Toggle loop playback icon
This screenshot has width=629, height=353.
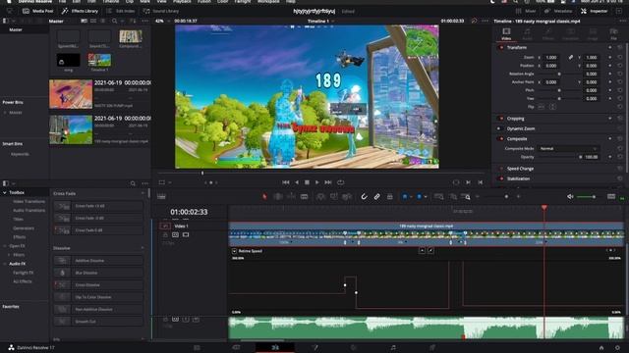[341, 182]
